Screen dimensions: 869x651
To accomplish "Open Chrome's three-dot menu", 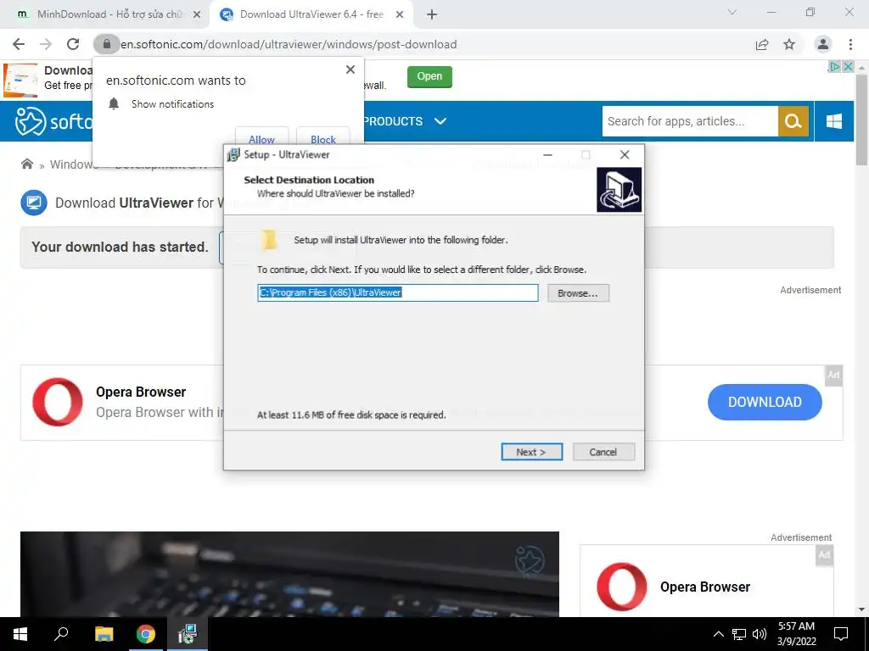I will [x=850, y=44].
